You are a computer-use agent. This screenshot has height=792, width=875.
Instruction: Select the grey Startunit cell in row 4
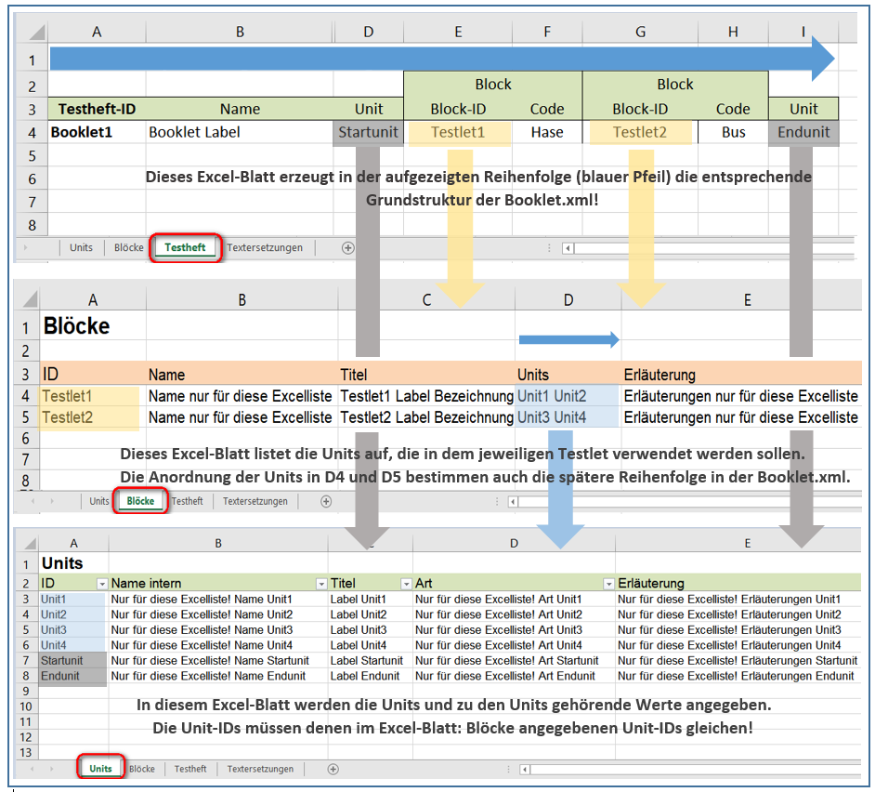(368, 132)
